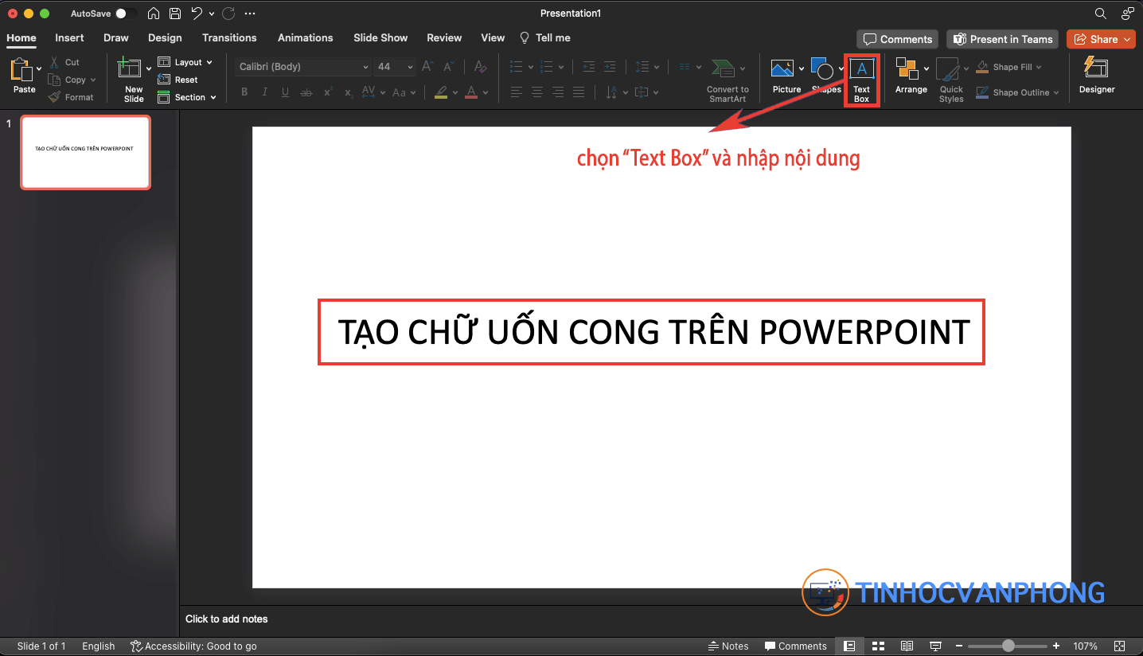Screen dimensions: 1143x656
Task: Fit slide to window icon
Action: (x=1120, y=646)
